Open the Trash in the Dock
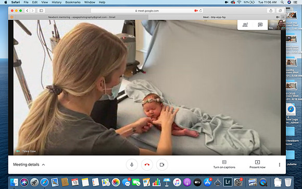The width and height of the screenshot is (302, 189). 288,182
